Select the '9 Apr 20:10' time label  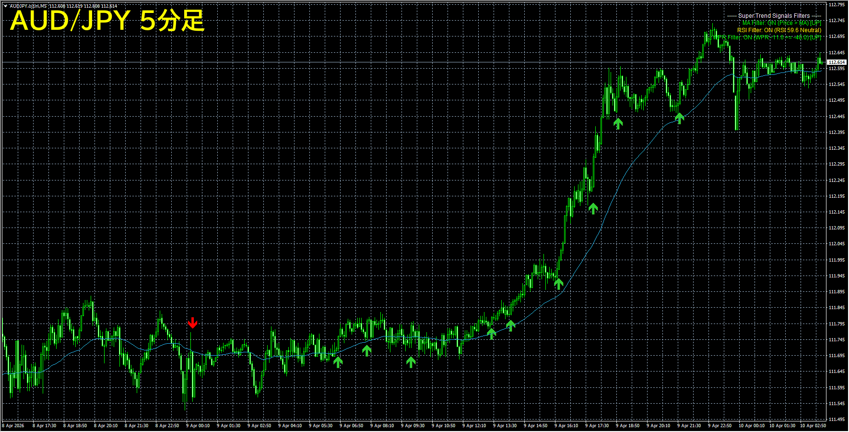658,426
